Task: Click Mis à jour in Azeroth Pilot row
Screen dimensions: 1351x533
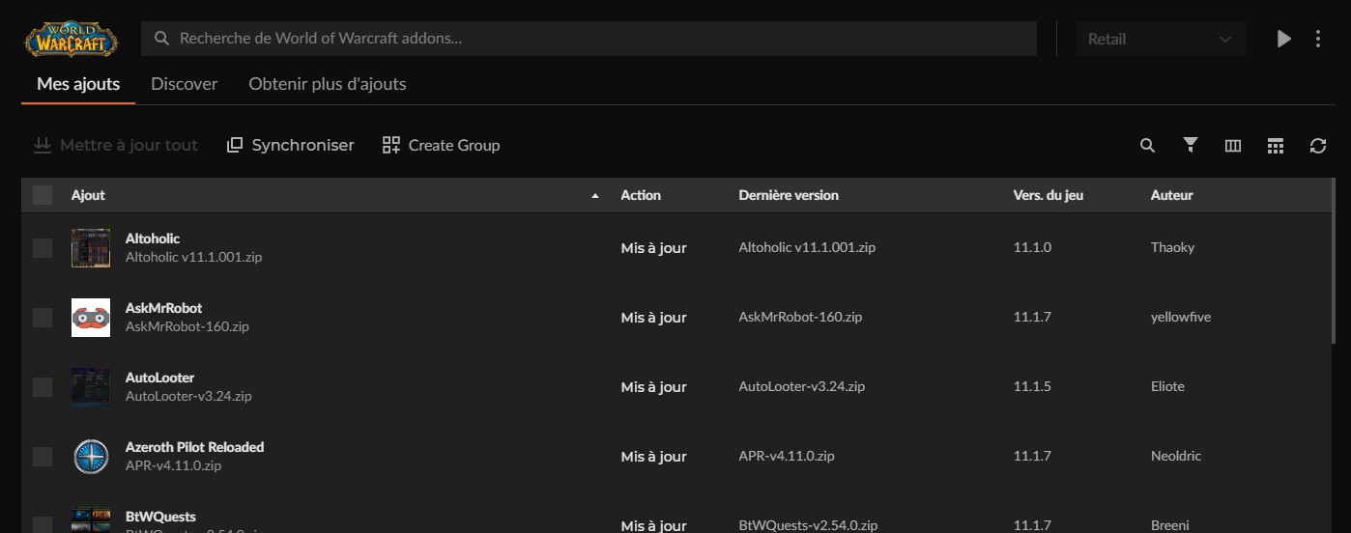Action: coord(653,457)
